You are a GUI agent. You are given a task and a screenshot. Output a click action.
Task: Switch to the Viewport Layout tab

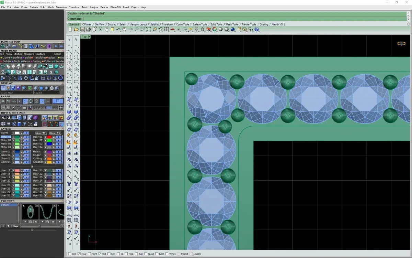click(x=138, y=24)
